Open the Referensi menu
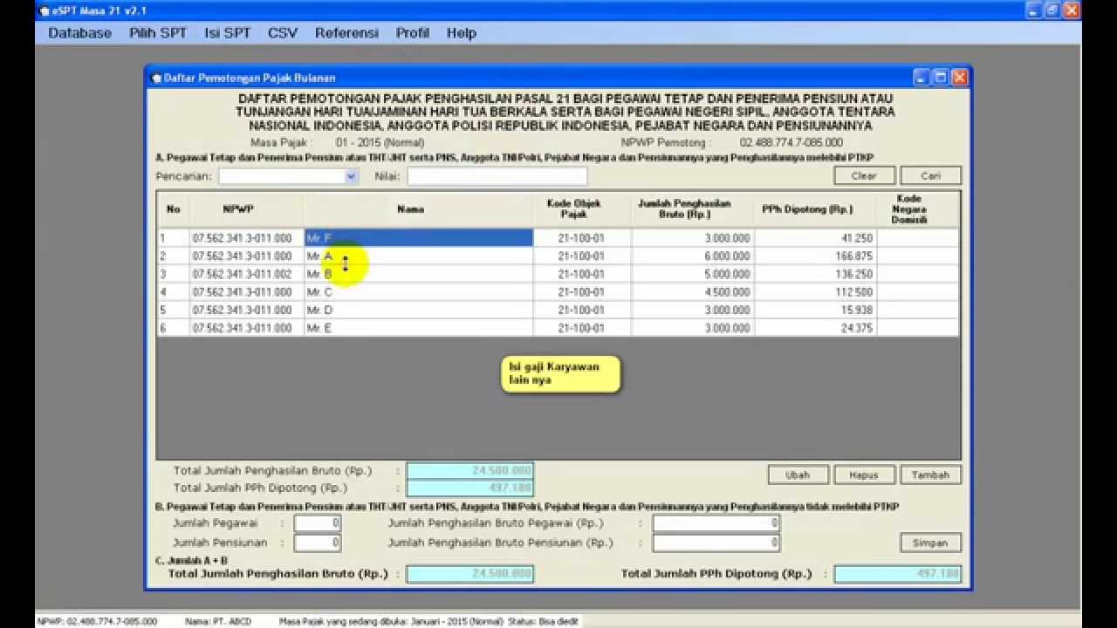The height and width of the screenshot is (628, 1117). tap(346, 33)
